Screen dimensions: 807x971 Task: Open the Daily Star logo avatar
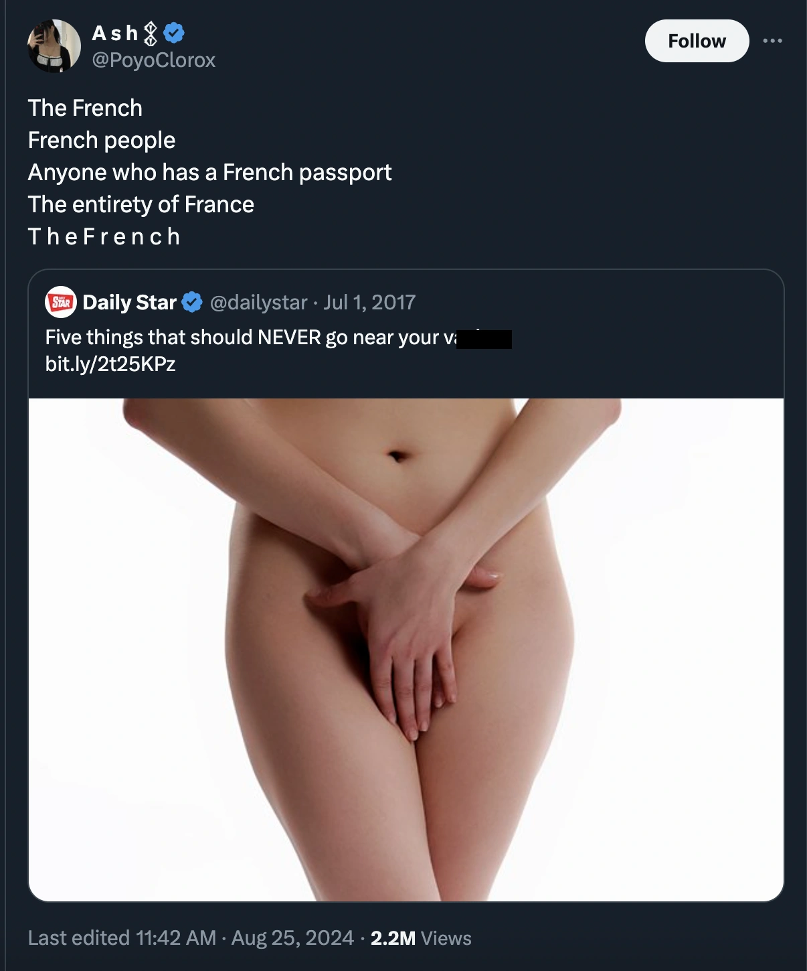pos(61,302)
